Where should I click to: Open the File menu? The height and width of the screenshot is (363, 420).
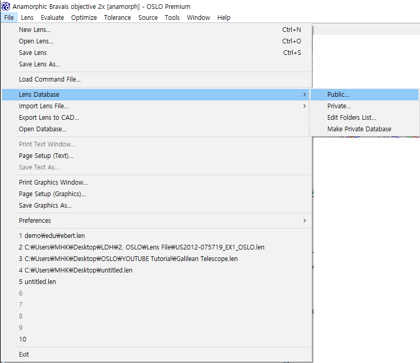click(x=9, y=18)
